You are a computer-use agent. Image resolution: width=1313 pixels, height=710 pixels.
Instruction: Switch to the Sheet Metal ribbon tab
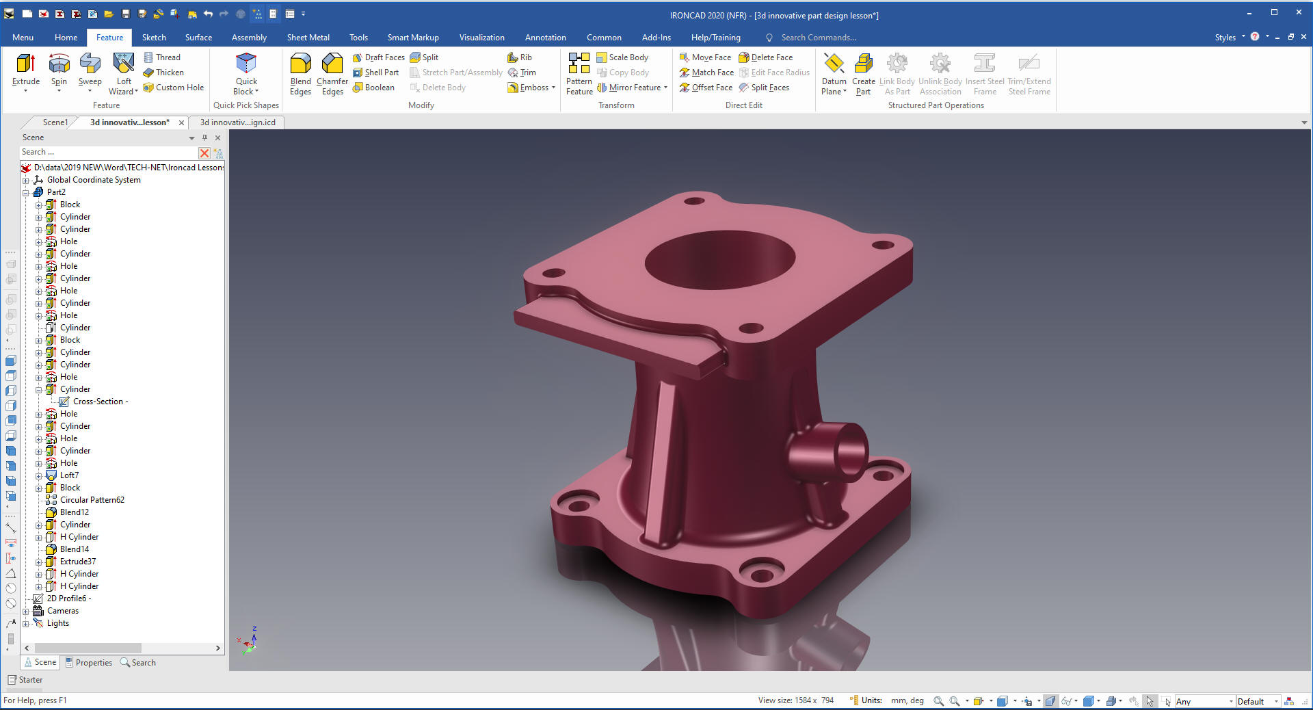coord(308,38)
